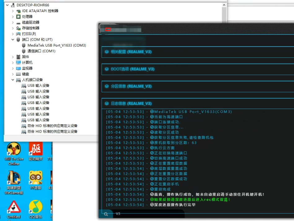Click log line 深度还原操作执行完毕
The width and height of the screenshot is (294, 221).
(151, 205)
